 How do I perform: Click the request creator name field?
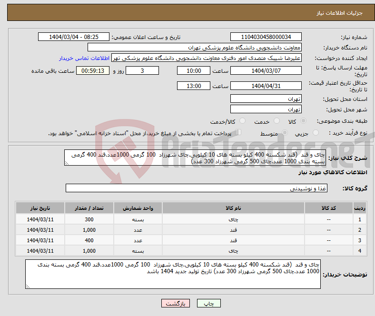[207, 58]
